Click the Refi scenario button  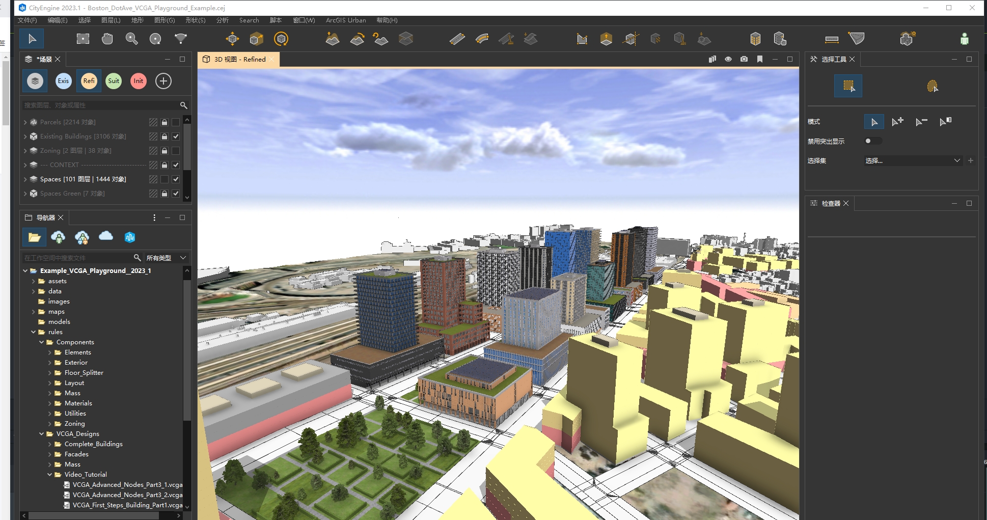coord(88,81)
